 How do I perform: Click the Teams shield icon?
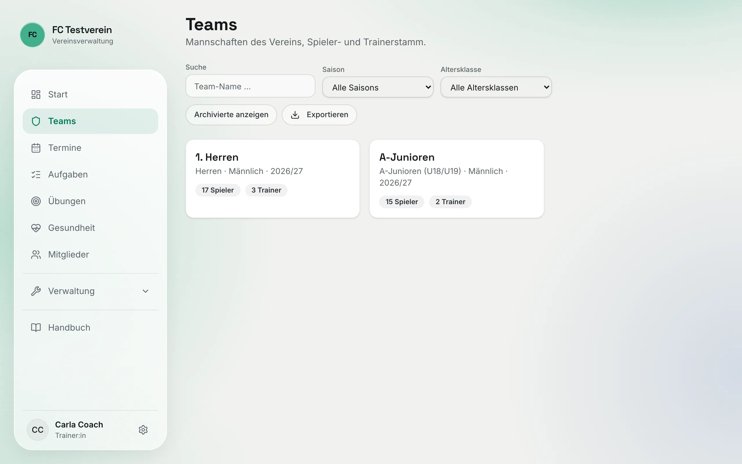36,121
